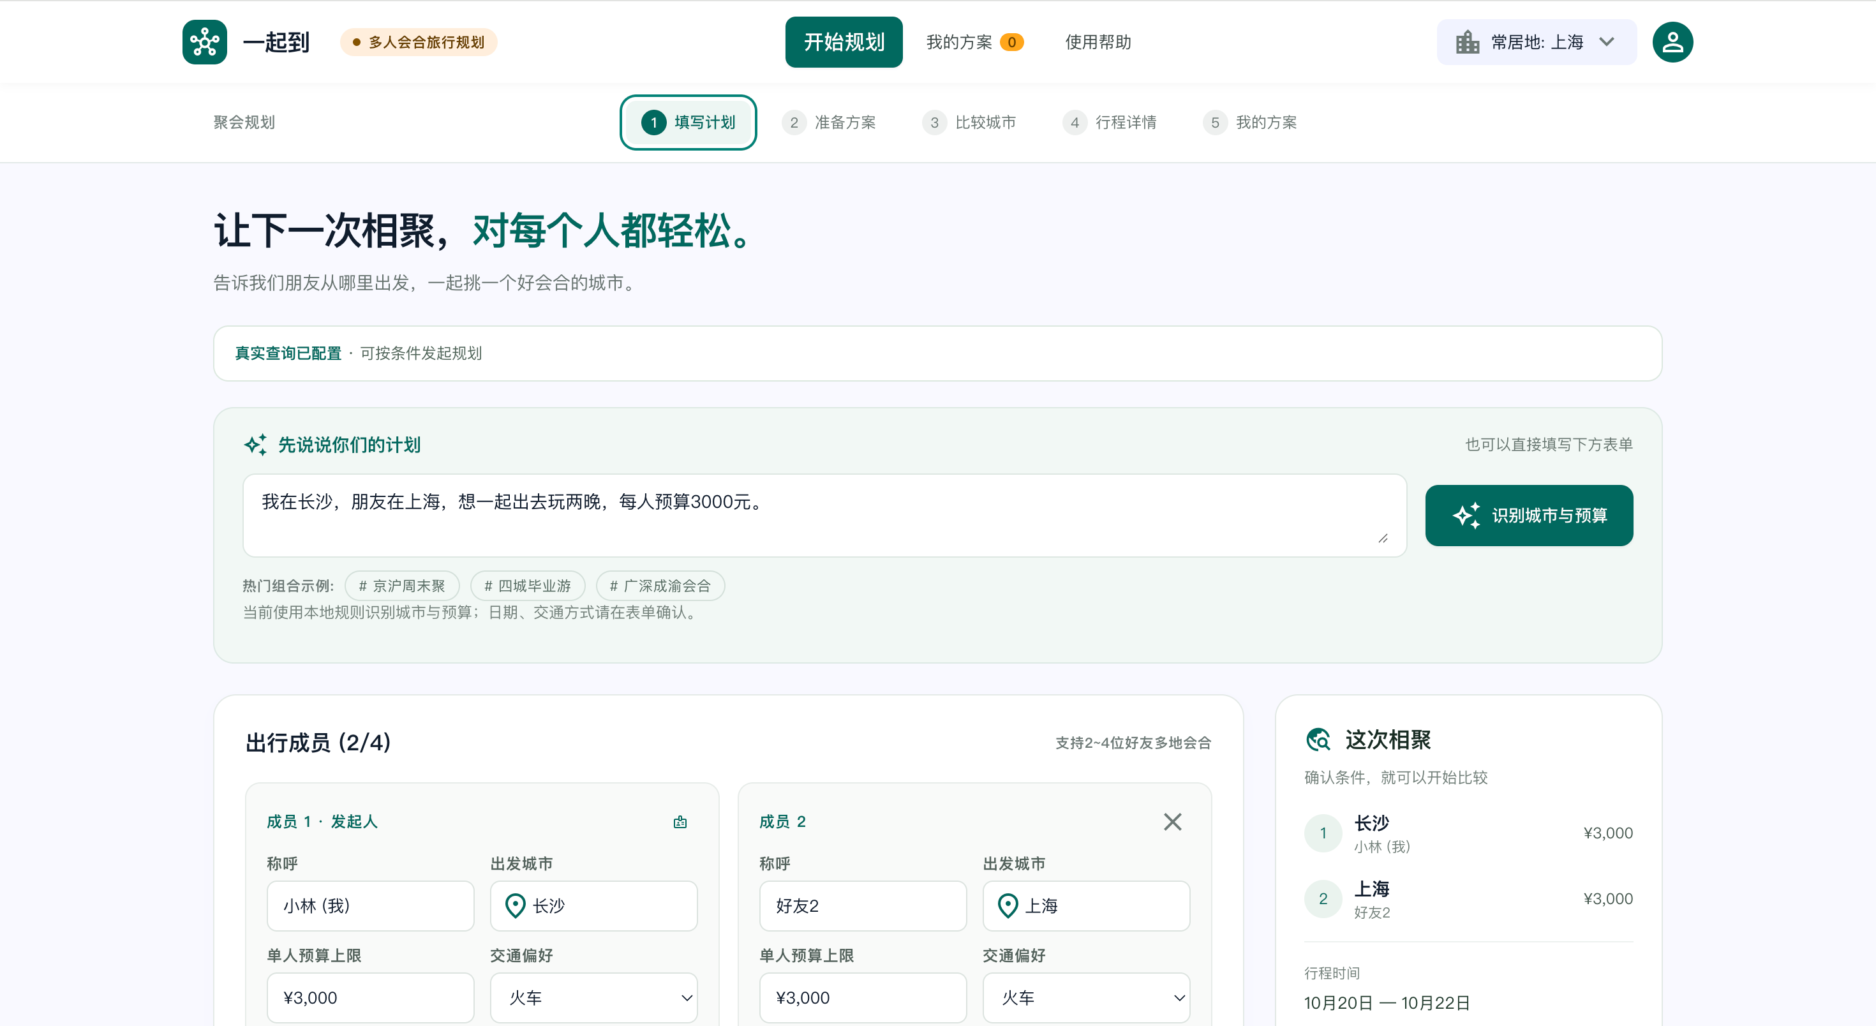Click the date range 10月20日 — 10月22日
The height and width of the screenshot is (1026, 1876).
[x=1386, y=1002]
